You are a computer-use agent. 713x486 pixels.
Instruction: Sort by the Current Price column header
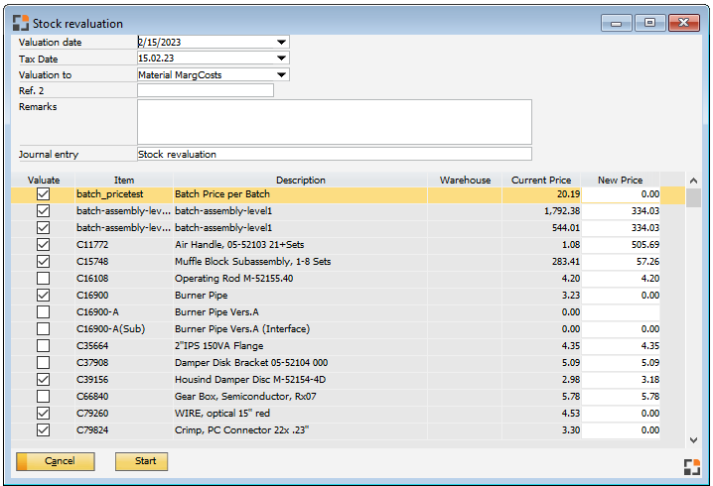540,181
